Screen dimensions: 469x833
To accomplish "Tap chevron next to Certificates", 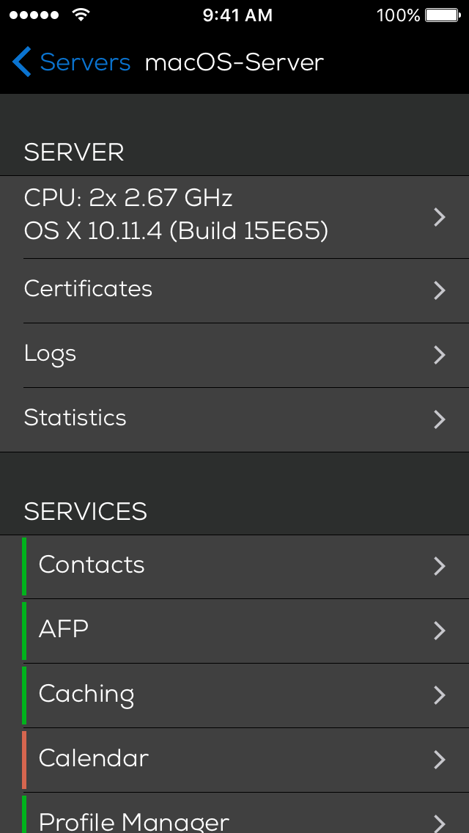I will (x=440, y=290).
